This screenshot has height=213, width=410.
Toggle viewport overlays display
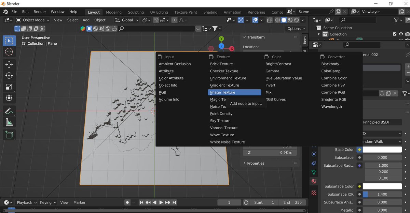[x=255, y=20]
